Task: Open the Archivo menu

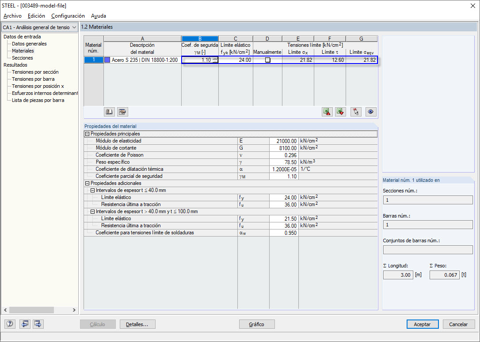Action: (x=12, y=16)
